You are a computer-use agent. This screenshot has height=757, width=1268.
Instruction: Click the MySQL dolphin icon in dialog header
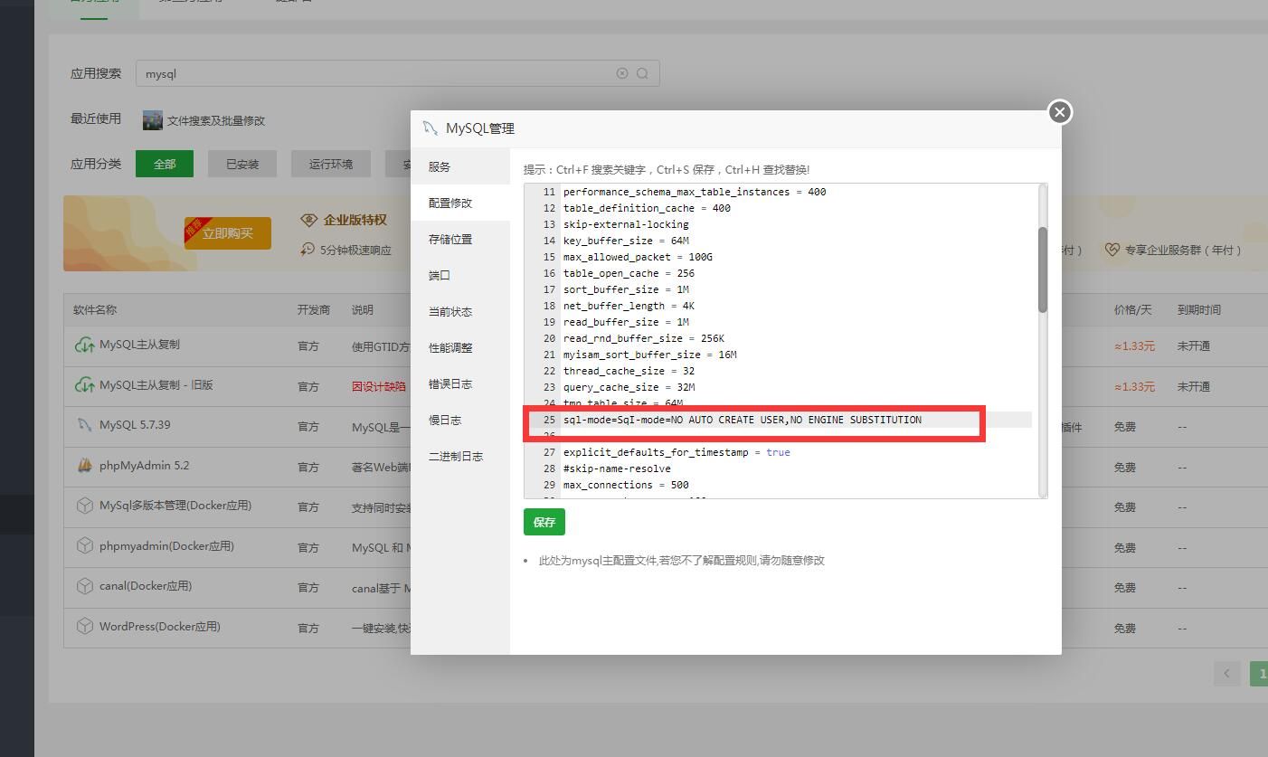(x=429, y=128)
